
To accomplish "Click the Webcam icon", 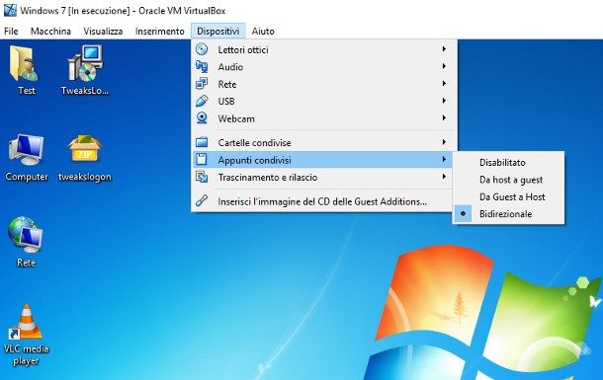I will coord(202,118).
